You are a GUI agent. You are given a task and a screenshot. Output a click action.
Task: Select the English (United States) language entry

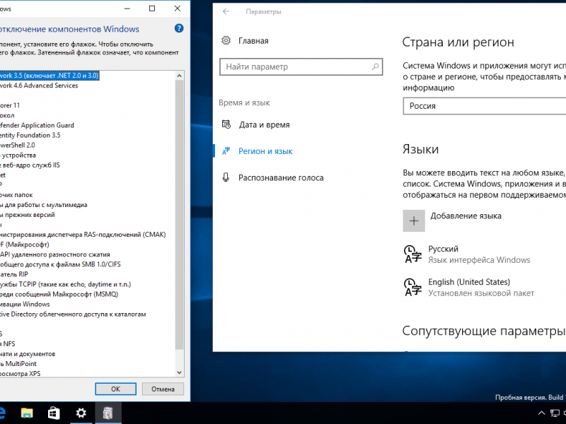[468, 288]
